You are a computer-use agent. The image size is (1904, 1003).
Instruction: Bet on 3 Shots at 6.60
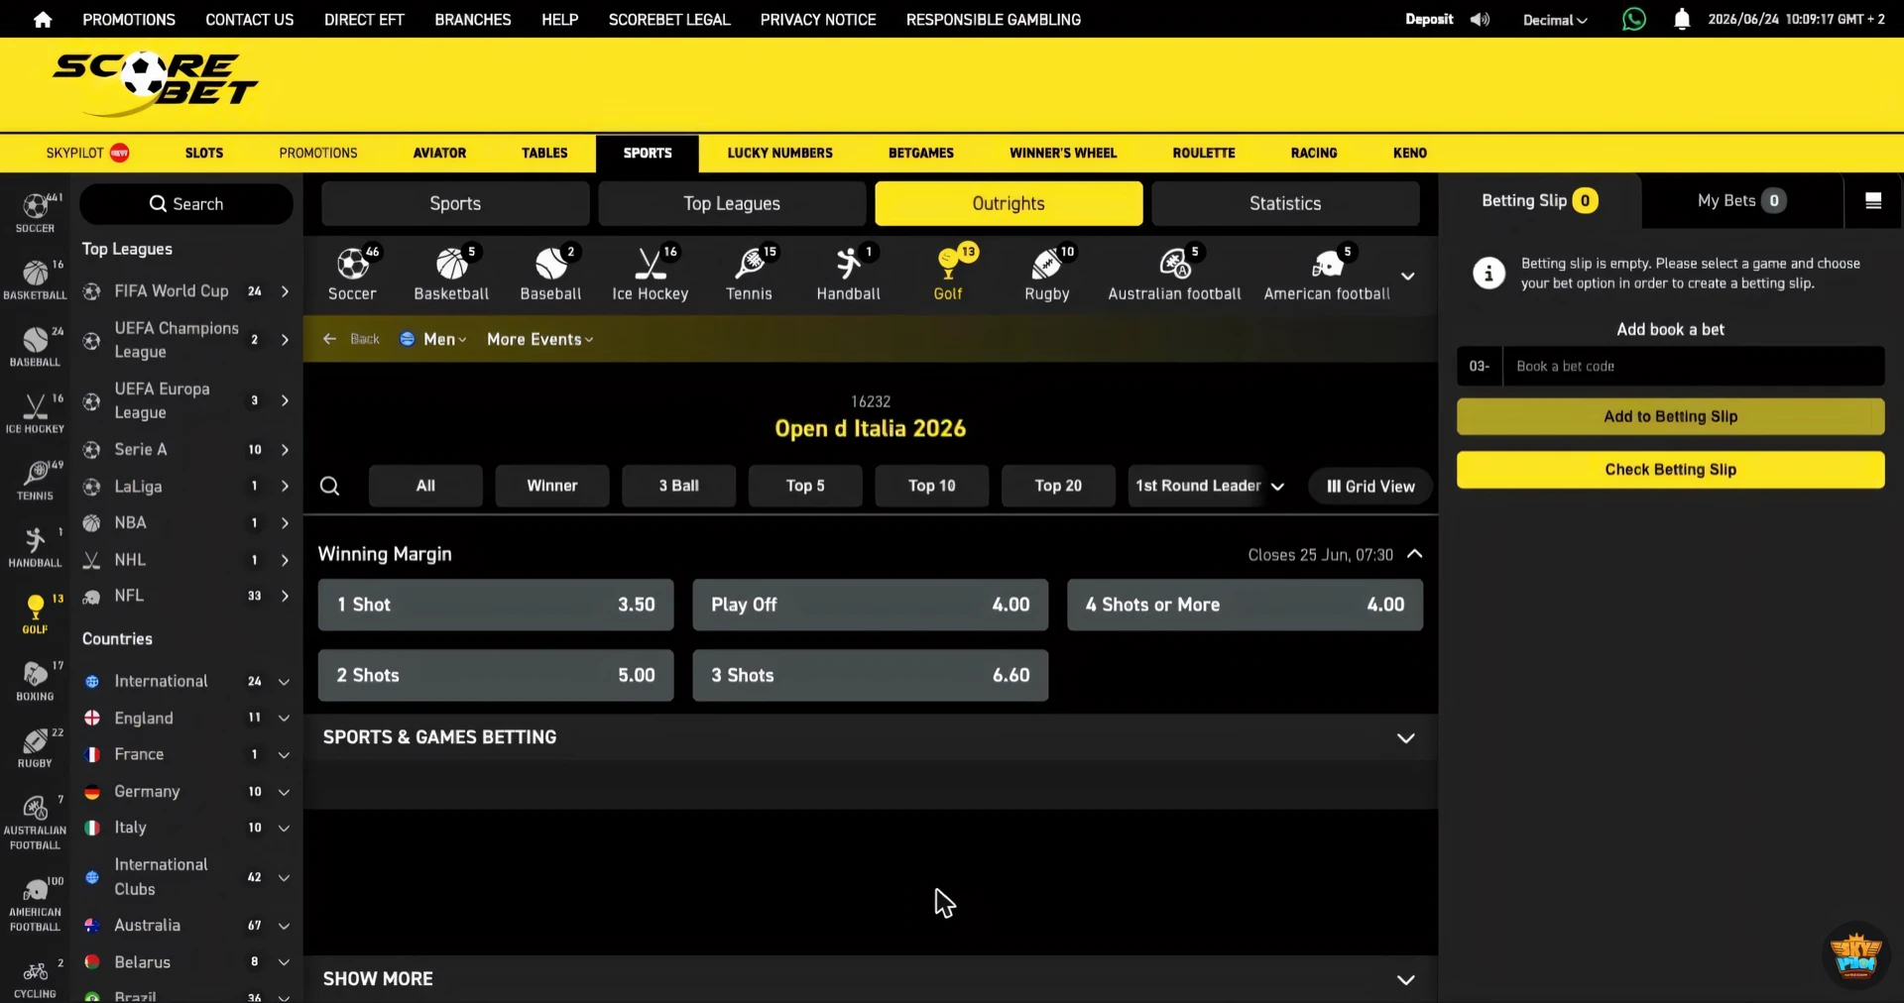click(x=870, y=675)
